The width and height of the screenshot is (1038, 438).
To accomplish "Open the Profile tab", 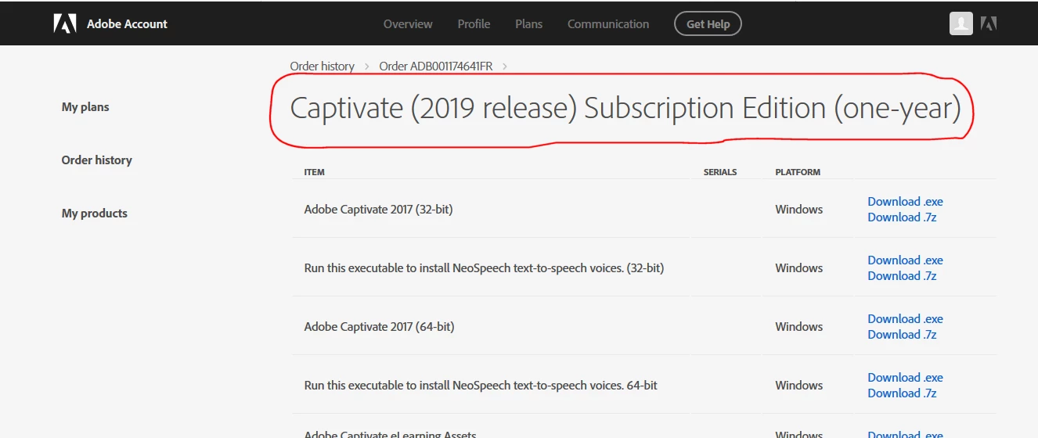I will 474,24.
